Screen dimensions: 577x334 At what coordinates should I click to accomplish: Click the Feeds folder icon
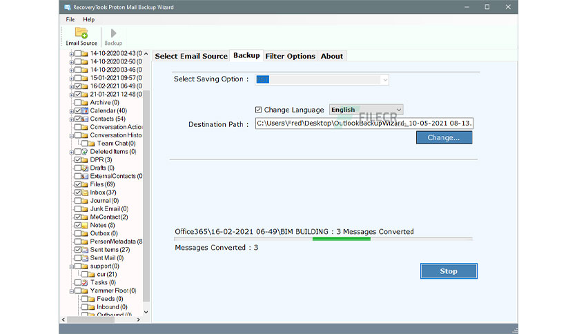click(92, 299)
